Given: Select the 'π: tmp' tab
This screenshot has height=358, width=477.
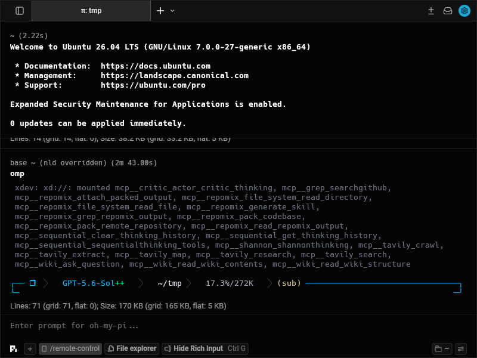Looking at the screenshot, I should (91, 11).
